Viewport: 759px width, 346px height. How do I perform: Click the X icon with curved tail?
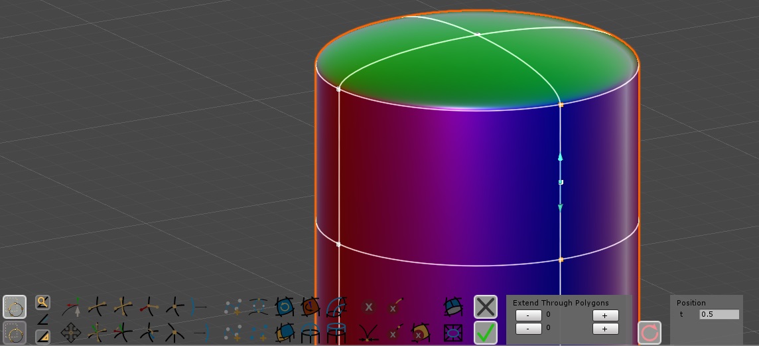click(395, 305)
